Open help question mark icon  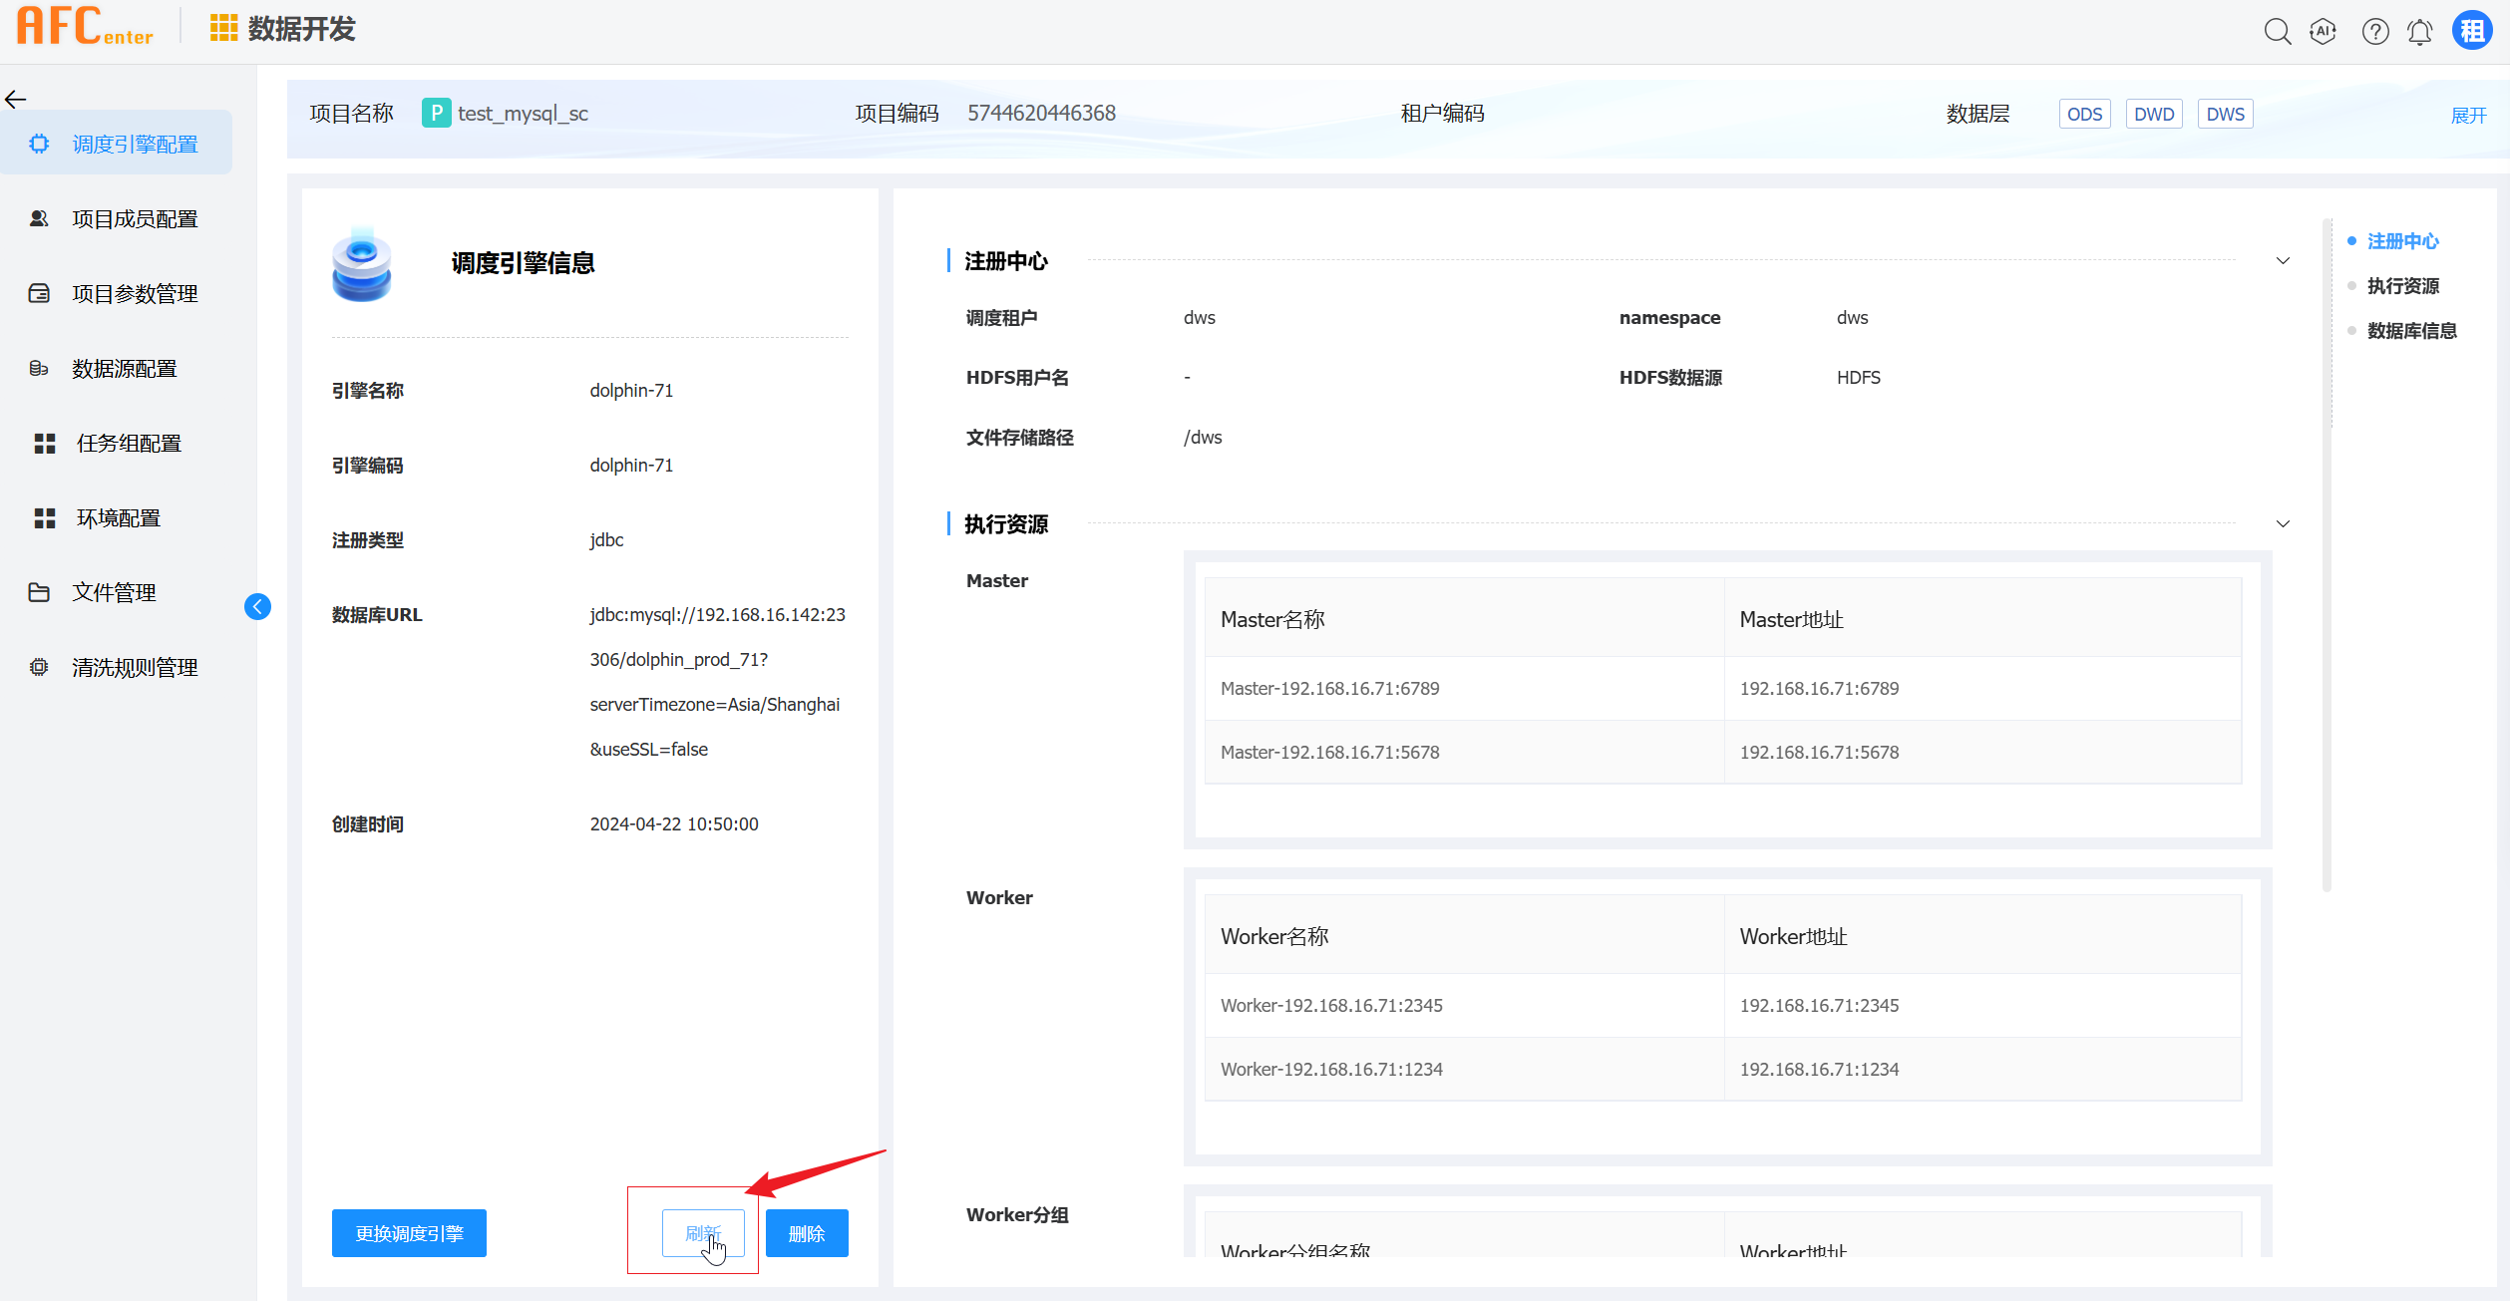[x=2374, y=32]
